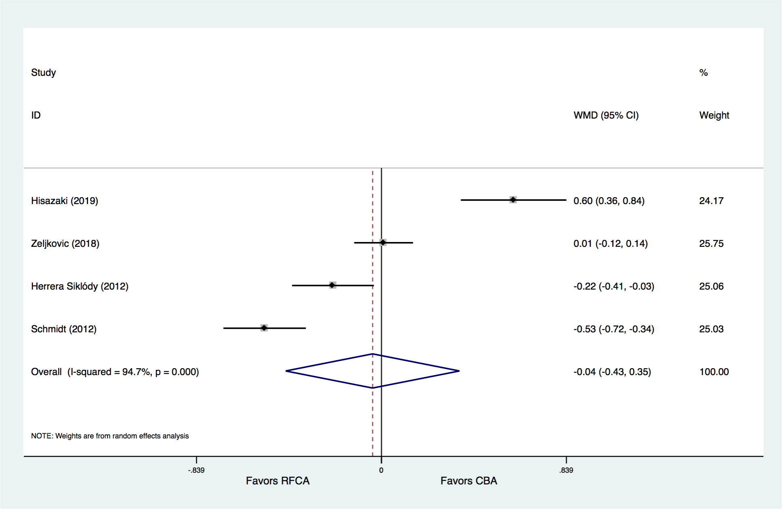The height and width of the screenshot is (509, 782).
Task: Select the Schmidt (2012) study label
Action: tap(64, 329)
